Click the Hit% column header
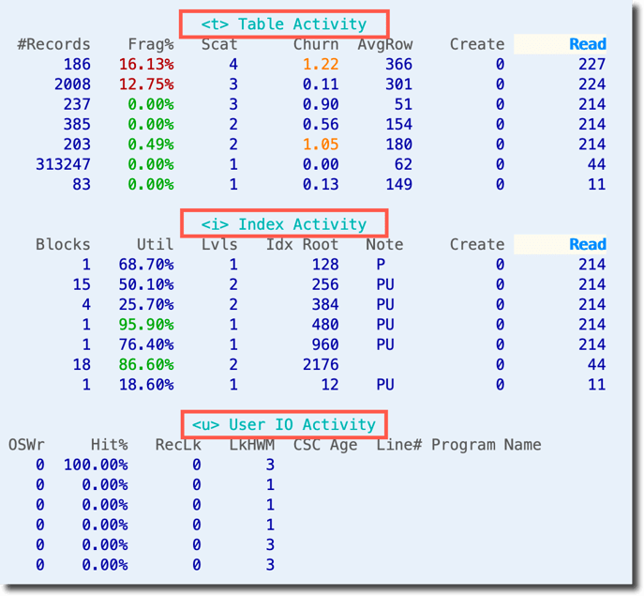This screenshot has height=596, width=644. [109, 445]
